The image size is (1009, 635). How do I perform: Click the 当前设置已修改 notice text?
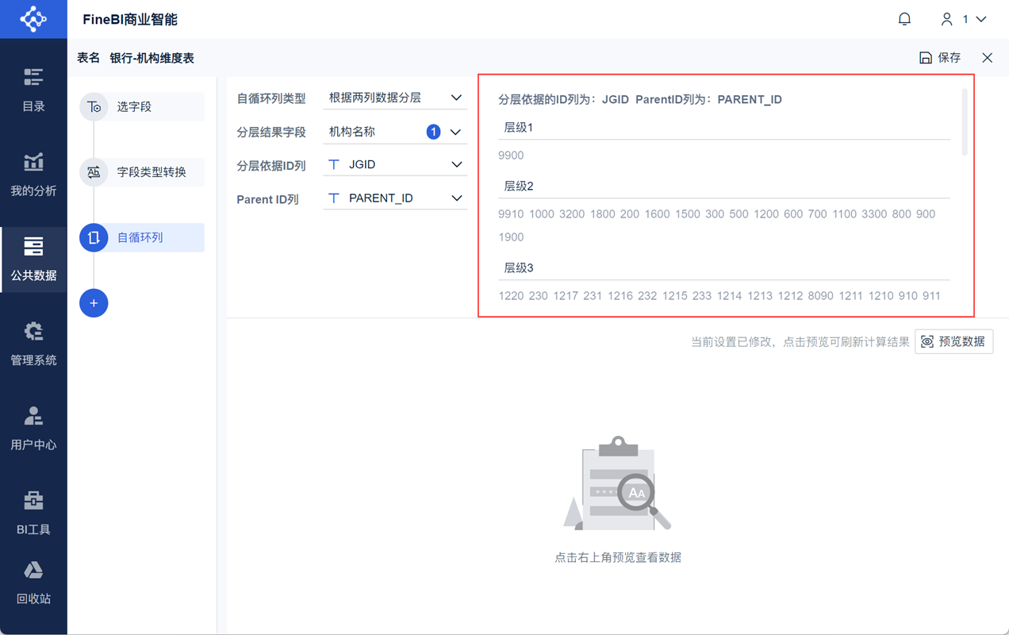pyautogui.click(x=800, y=342)
